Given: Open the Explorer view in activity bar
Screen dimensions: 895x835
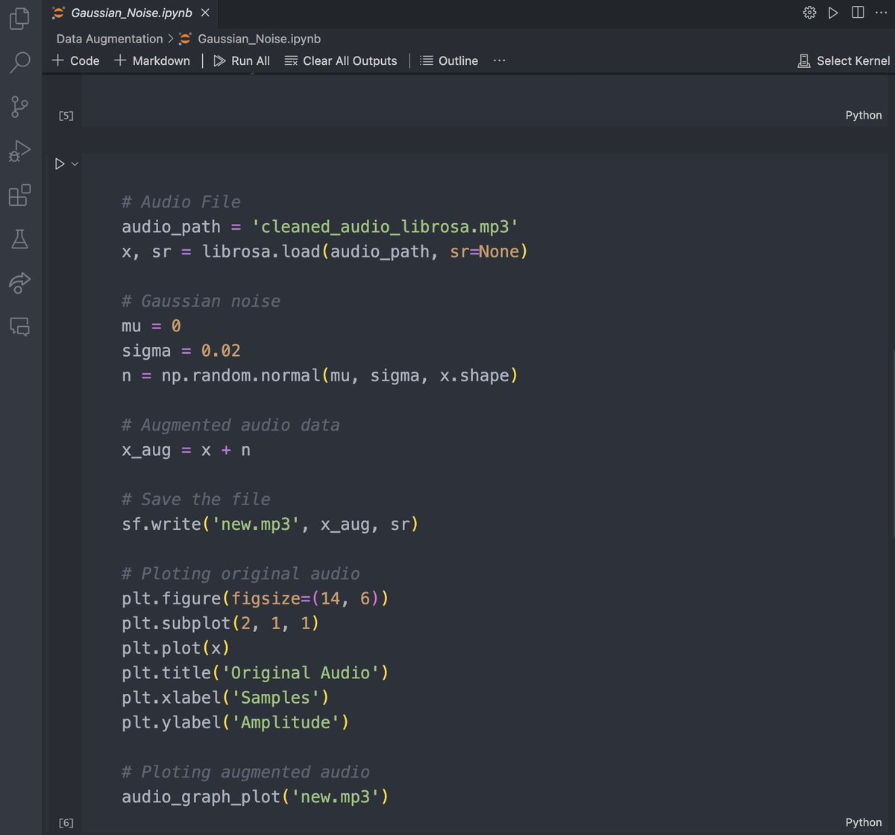Looking at the screenshot, I should click(19, 19).
